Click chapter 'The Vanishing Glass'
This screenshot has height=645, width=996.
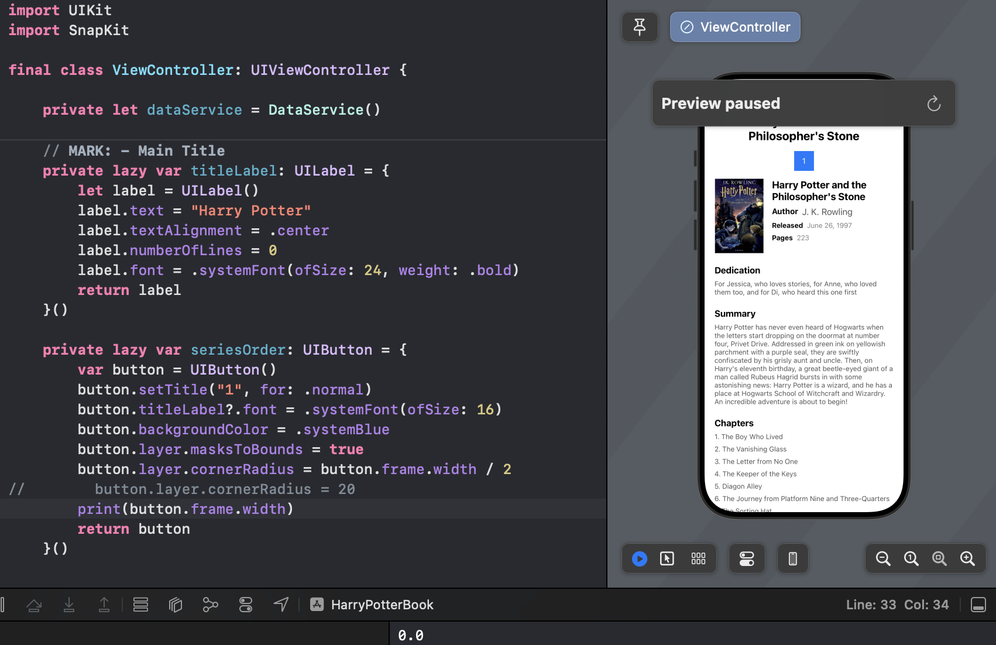[750, 449]
